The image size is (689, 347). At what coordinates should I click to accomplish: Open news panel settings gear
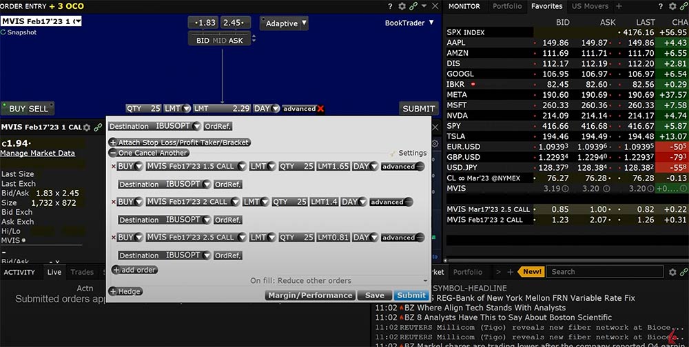pos(672,273)
